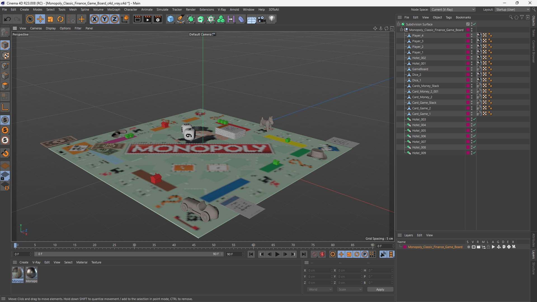Switch to Polygons mode

(x=5, y=86)
